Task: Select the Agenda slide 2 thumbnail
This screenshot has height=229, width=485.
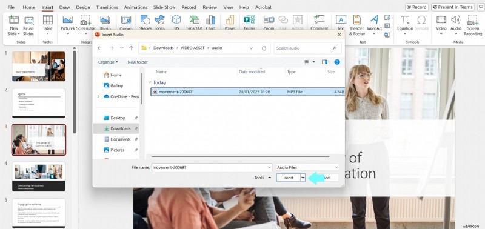Action: pyautogui.click(x=39, y=103)
